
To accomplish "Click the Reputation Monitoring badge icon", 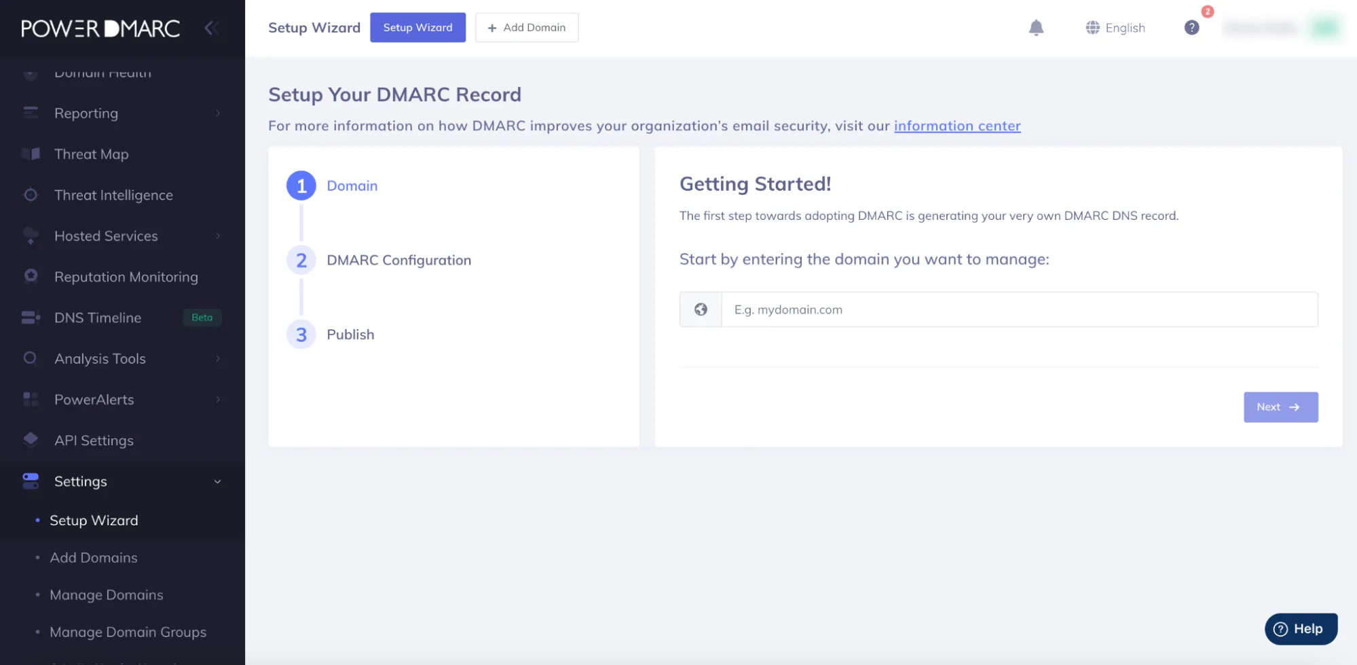I will (31, 276).
